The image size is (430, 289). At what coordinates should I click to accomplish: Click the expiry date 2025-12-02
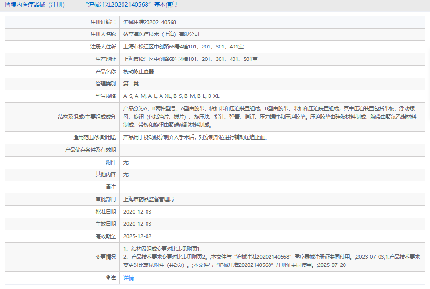137,236
